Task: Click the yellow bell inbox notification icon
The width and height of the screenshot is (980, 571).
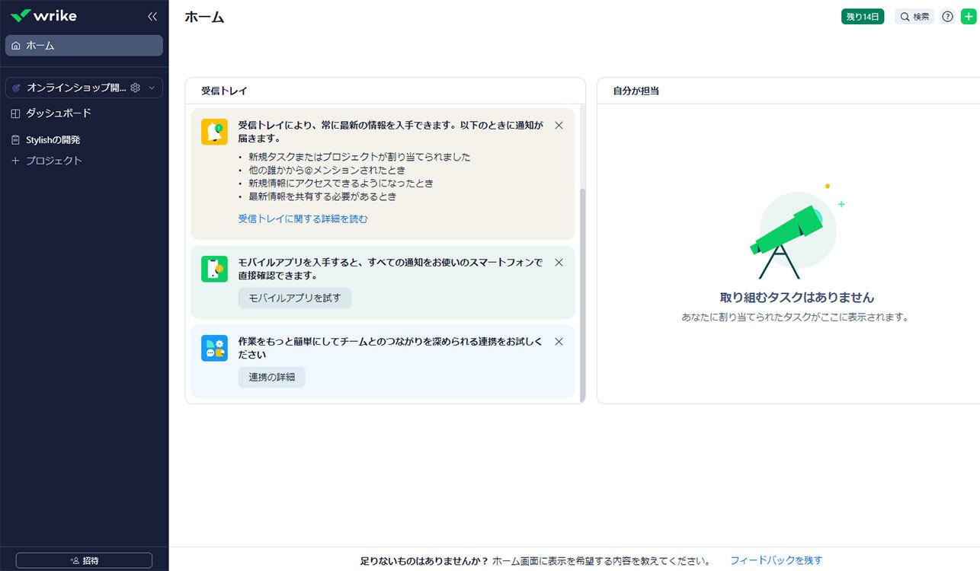Action: tap(214, 132)
